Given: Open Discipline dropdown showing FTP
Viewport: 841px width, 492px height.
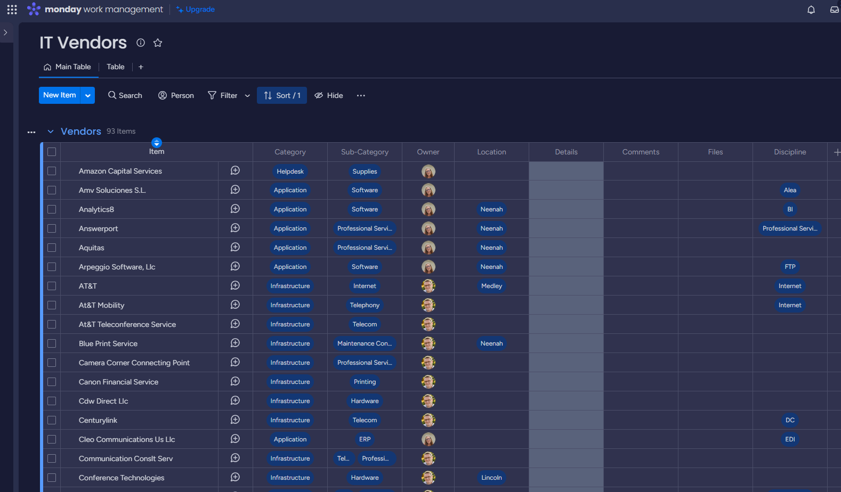Looking at the screenshot, I should [x=790, y=267].
